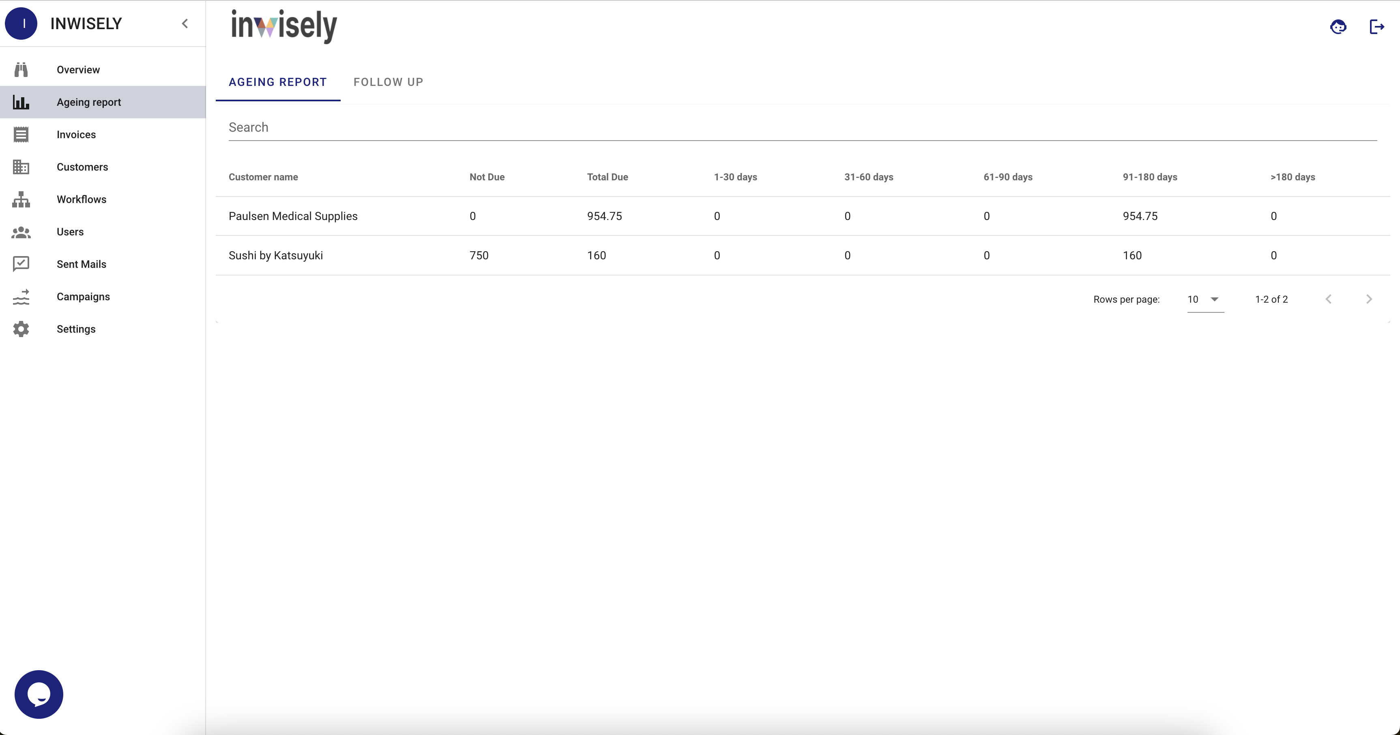Click the Search input field
Image resolution: width=1400 pixels, height=735 pixels.
(802, 127)
